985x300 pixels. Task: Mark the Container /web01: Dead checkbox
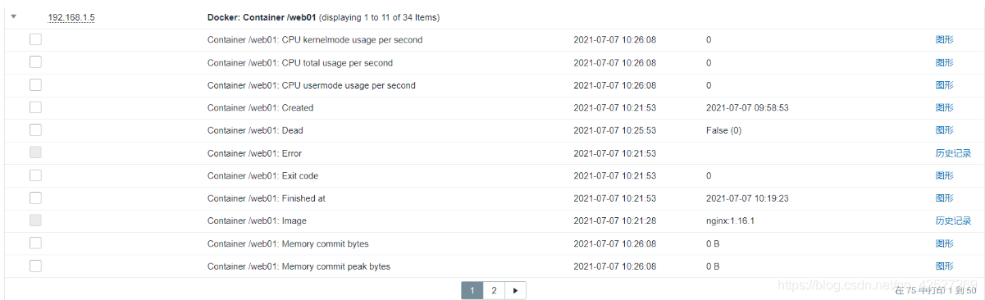(x=35, y=130)
